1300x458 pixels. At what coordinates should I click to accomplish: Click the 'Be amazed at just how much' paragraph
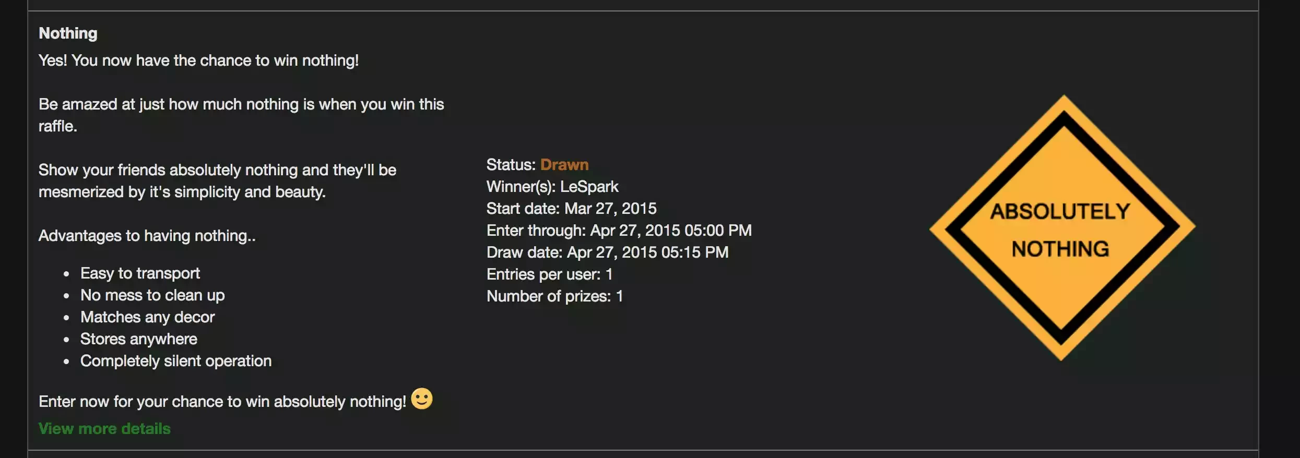point(241,115)
